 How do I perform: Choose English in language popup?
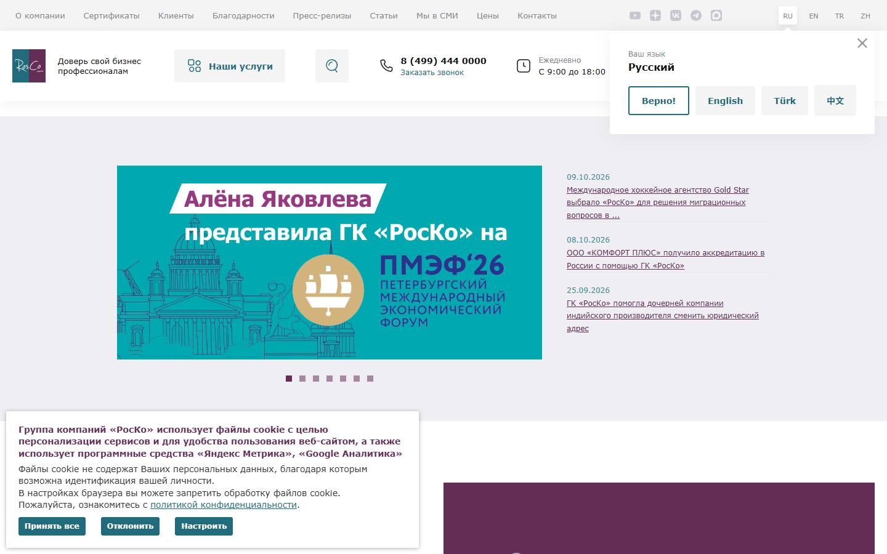point(725,100)
